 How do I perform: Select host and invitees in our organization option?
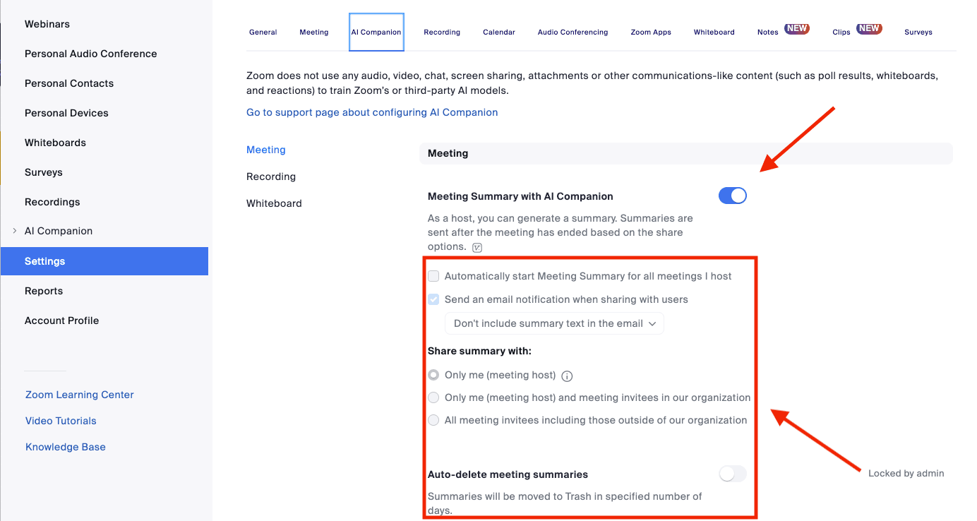[x=433, y=397]
